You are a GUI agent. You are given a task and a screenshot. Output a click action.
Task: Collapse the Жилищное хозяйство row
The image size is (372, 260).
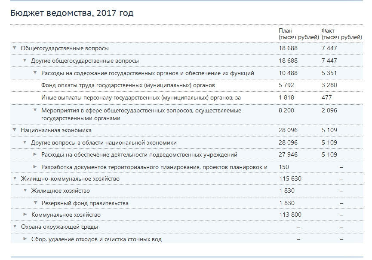click(x=25, y=190)
